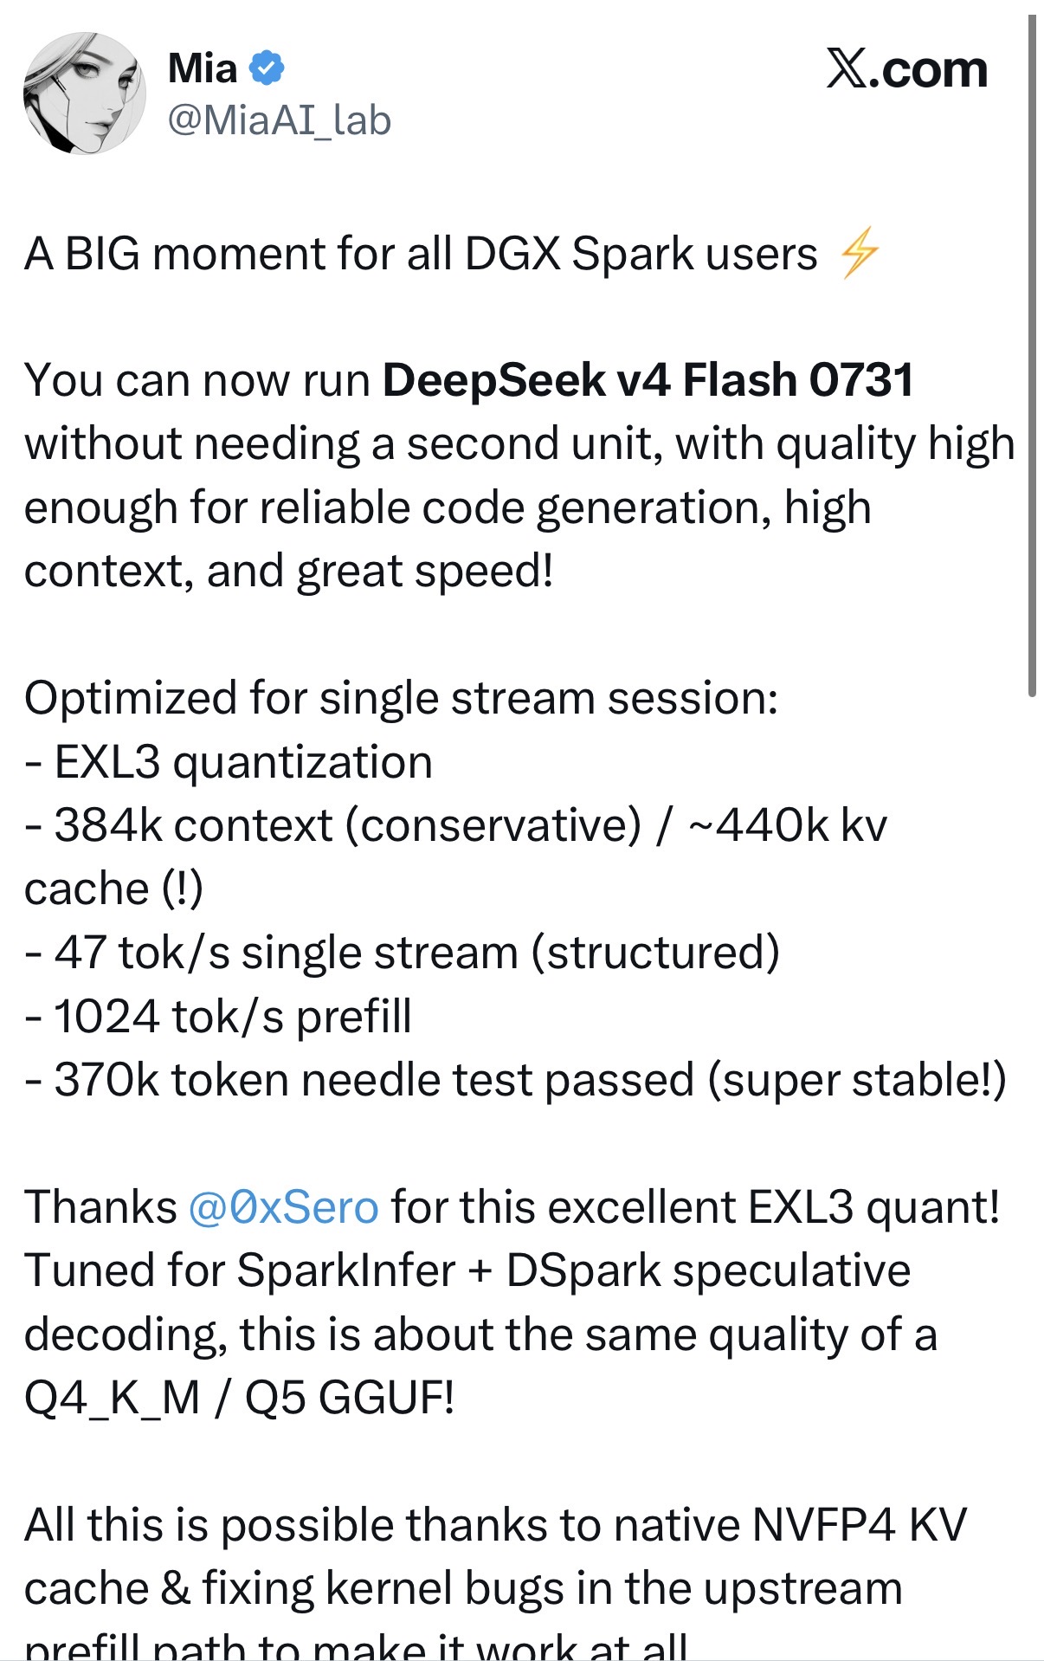Open the display name Mia

coord(203,68)
